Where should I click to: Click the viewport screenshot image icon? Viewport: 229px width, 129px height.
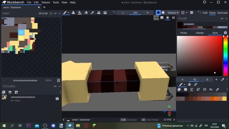[162, 18]
